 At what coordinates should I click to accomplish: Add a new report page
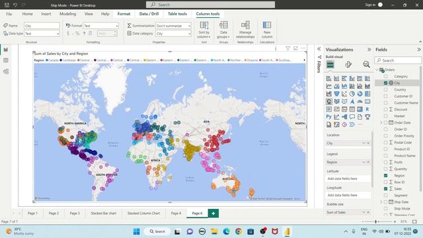coord(213,213)
